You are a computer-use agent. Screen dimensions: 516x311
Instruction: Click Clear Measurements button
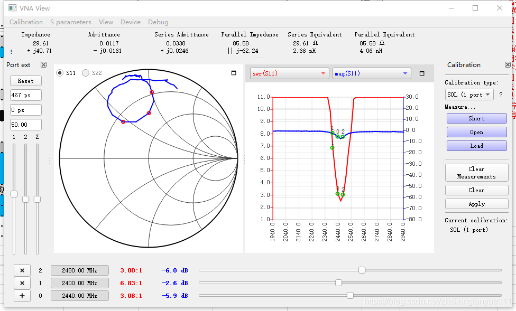(x=476, y=173)
